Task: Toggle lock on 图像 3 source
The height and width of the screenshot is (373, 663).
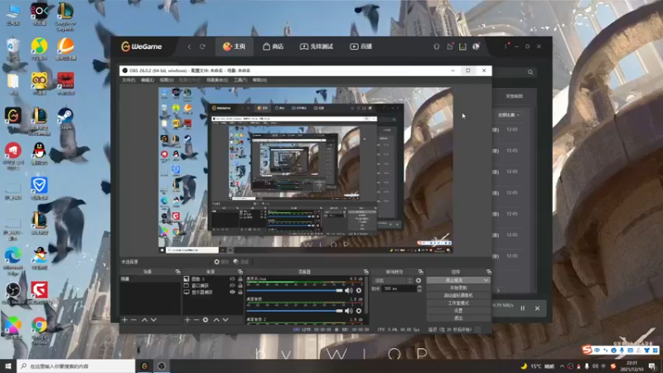Action: tap(240, 279)
